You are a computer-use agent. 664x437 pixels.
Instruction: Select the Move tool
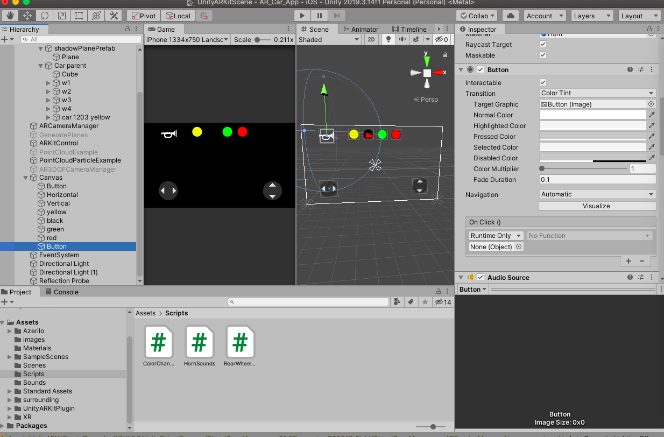pos(27,16)
